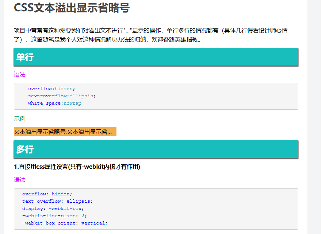Click the 多行 section heading banner
Screen dimensions: 322x234
[x=156, y=149]
